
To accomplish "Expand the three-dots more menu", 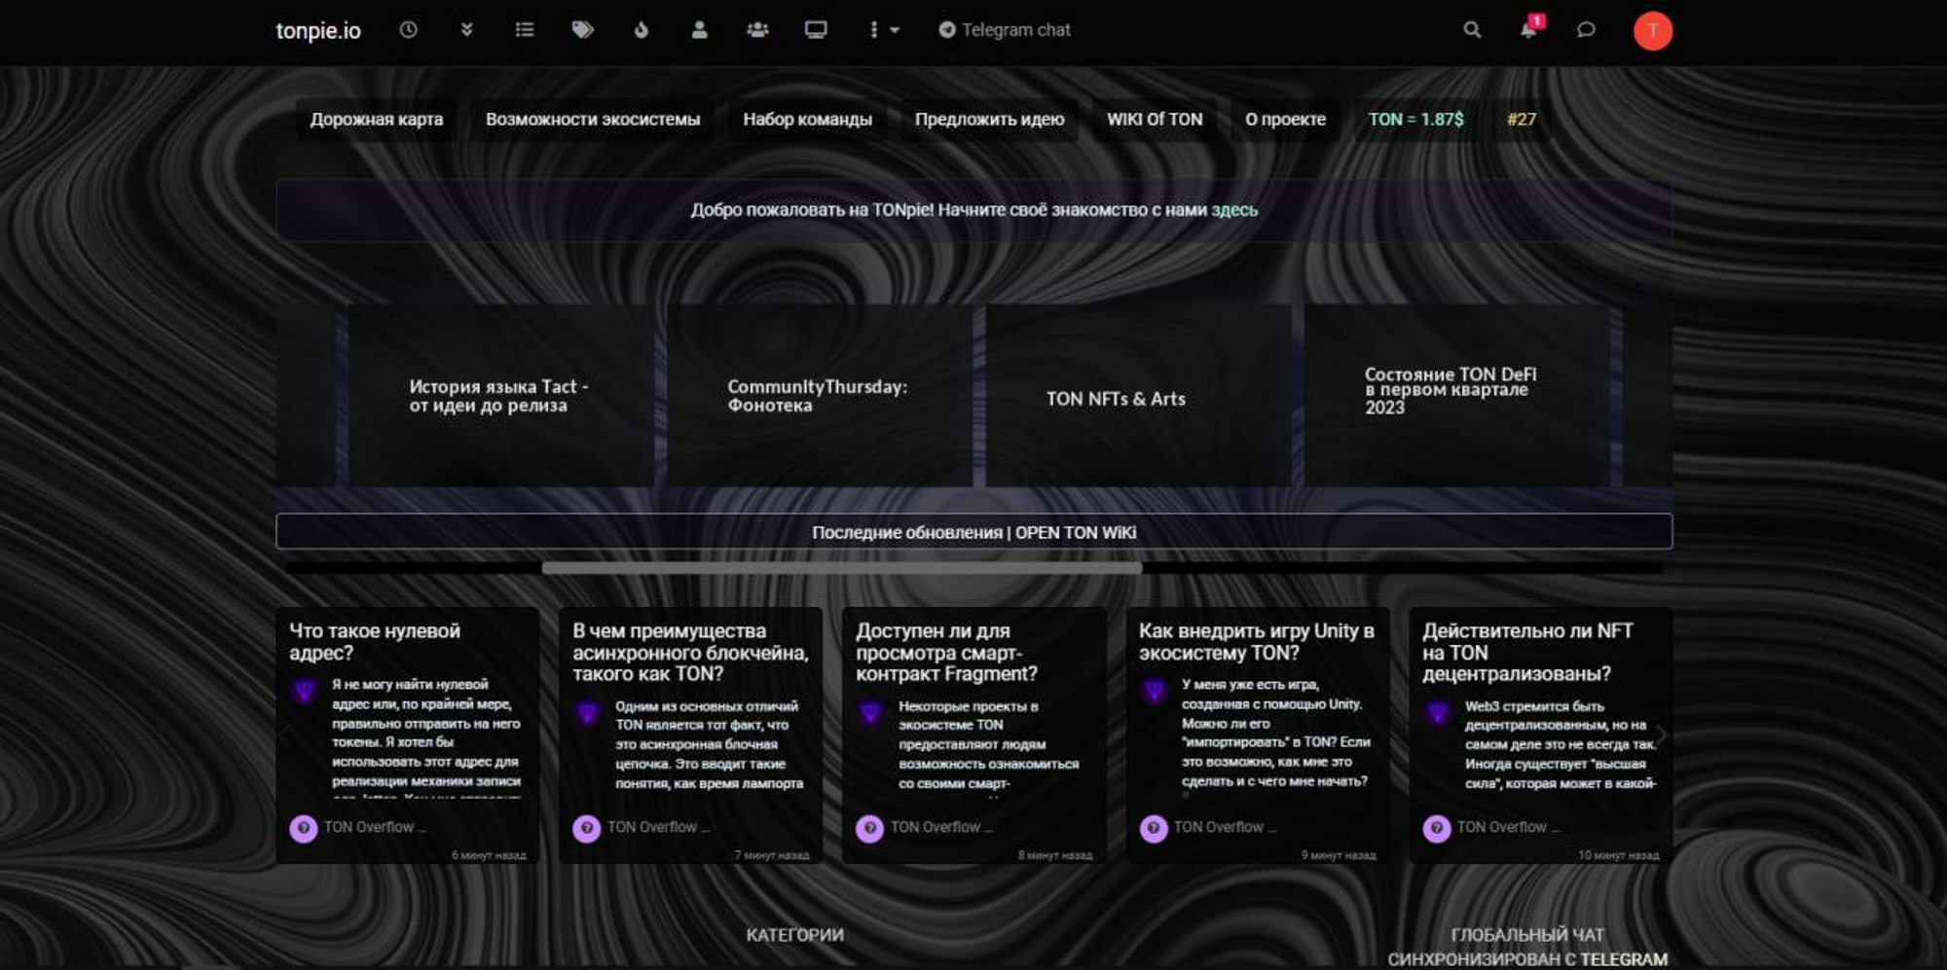I will (x=883, y=30).
